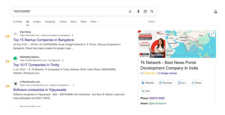Visit the a1bookmarks.com URL breadcrumb
Image resolution: width=225 pixels, height=115 pixels.
coord(45,85)
